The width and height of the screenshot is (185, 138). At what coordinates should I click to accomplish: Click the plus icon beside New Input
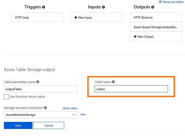tap(76, 18)
